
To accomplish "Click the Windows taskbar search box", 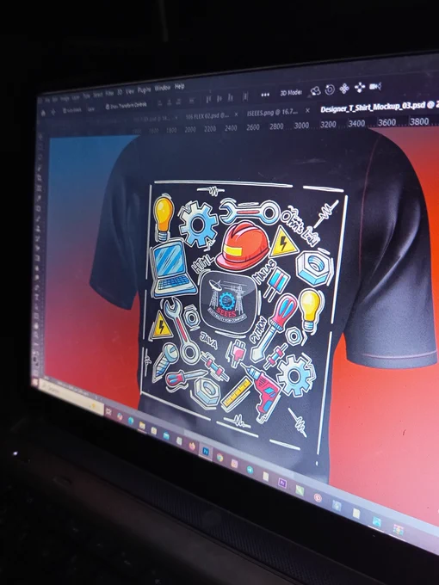I will tap(71, 397).
